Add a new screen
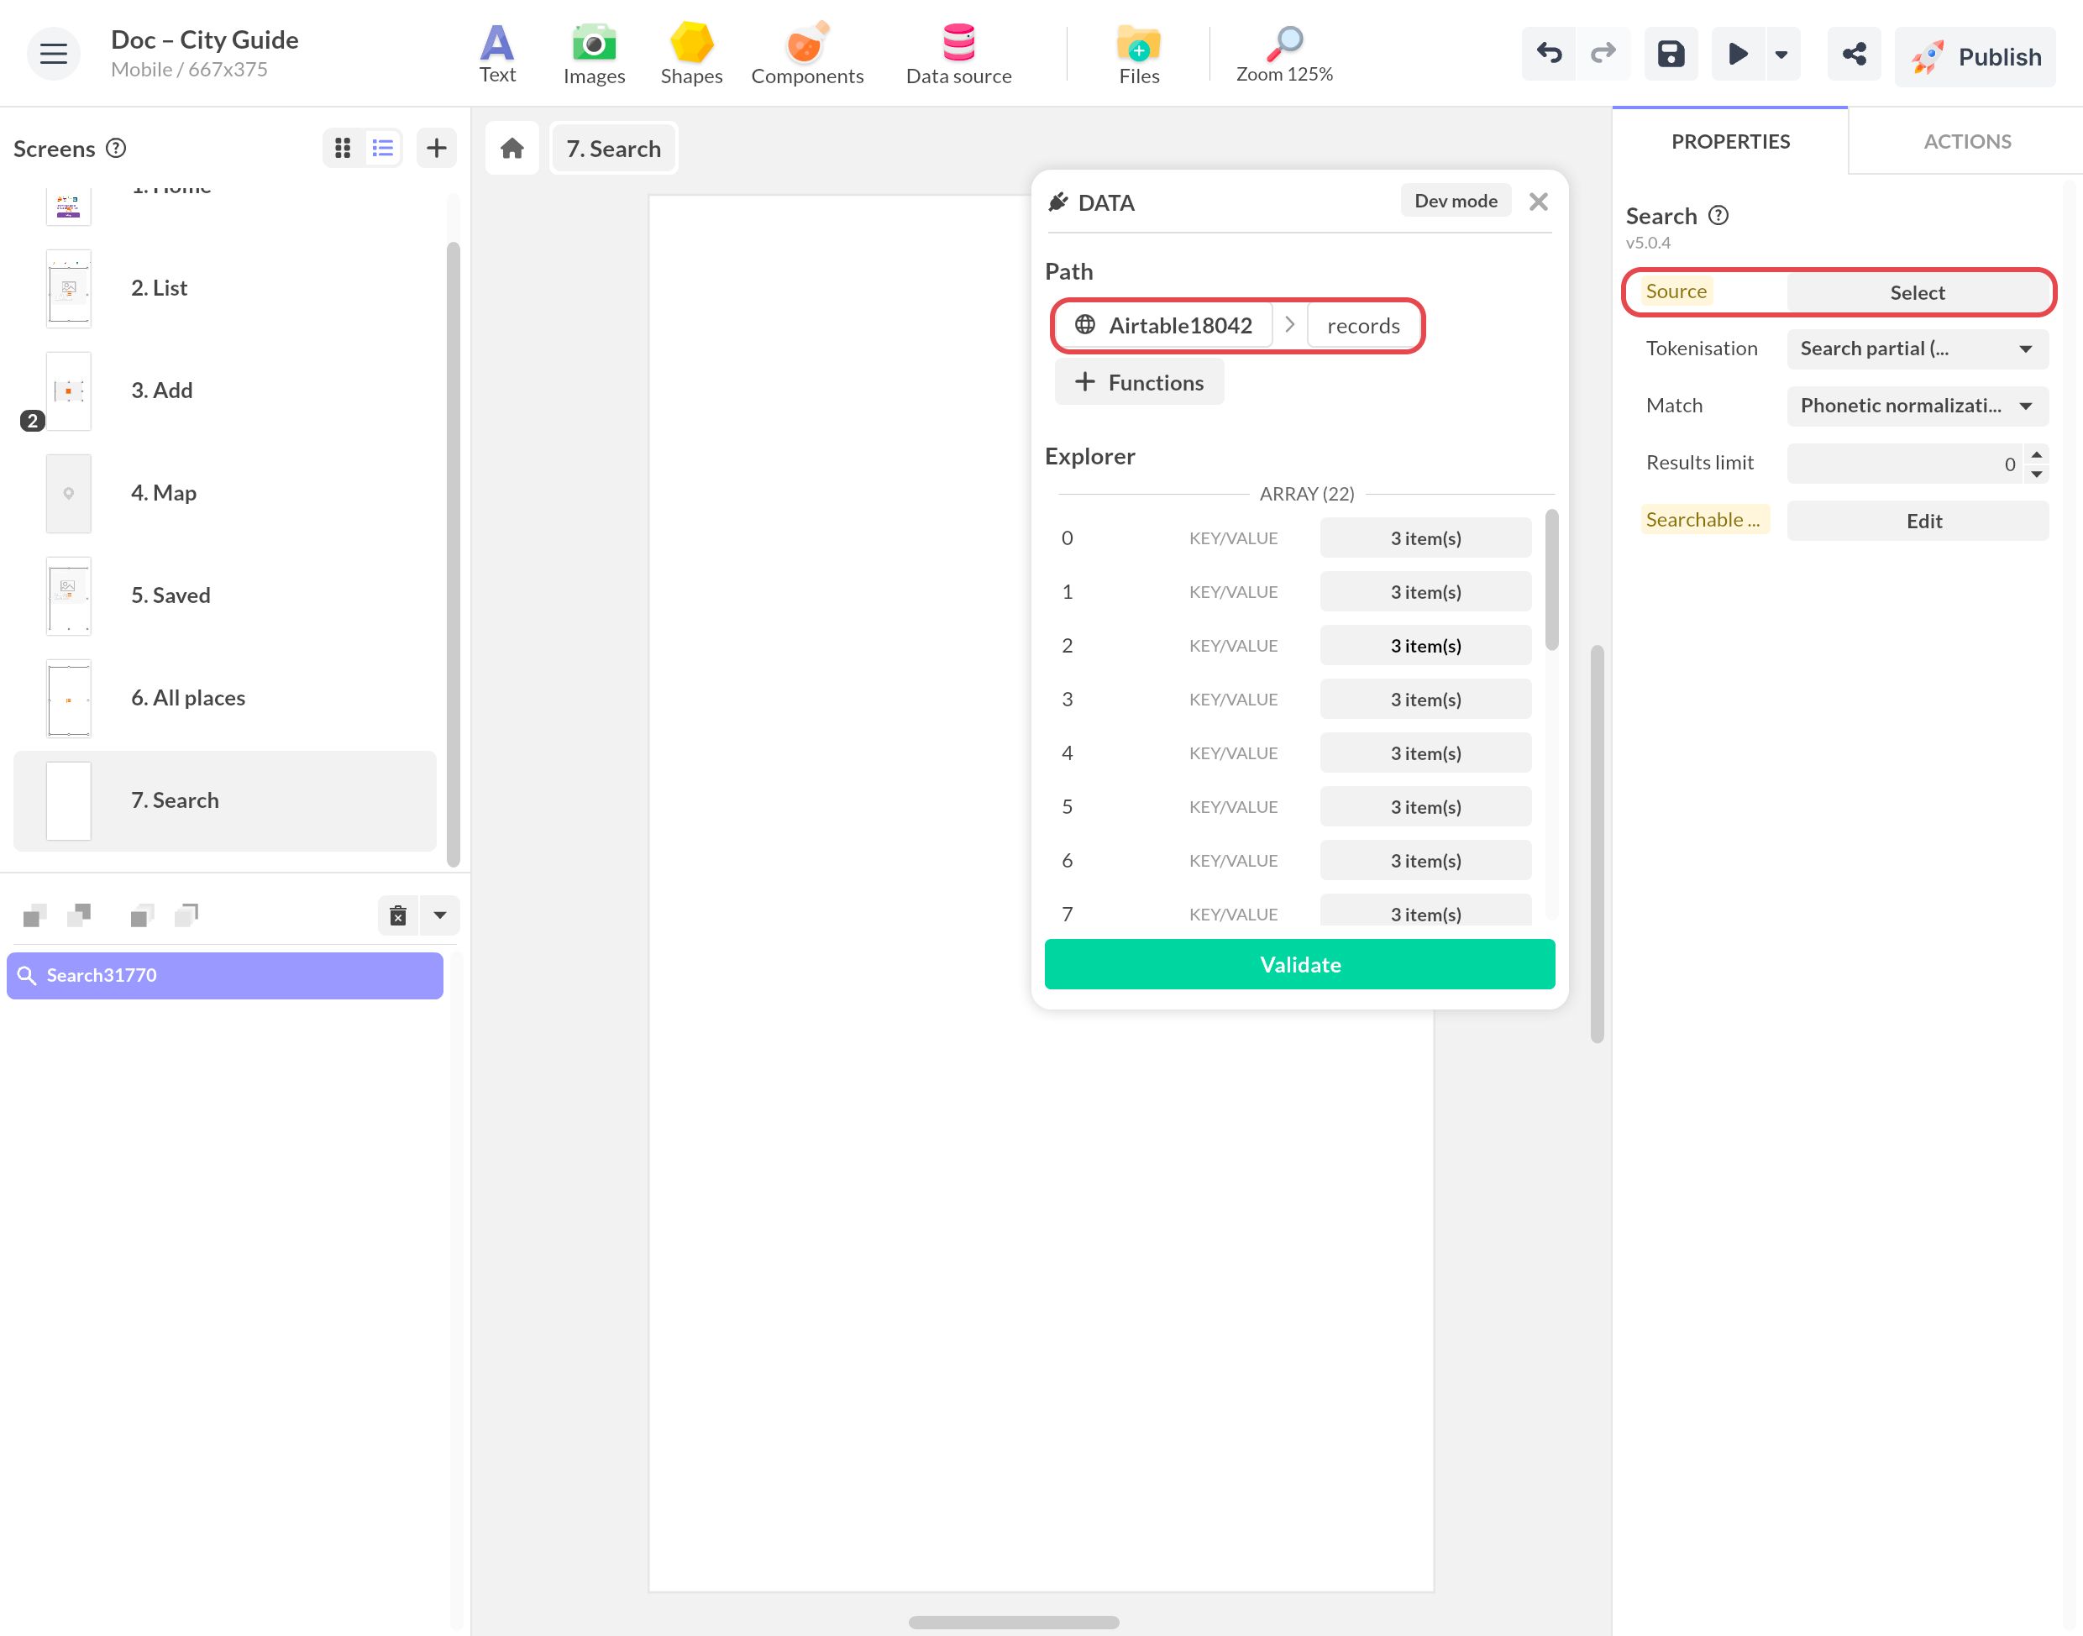Image resolution: width=2083 pixels, height=1636 pixels. click(x=436, y=148)
